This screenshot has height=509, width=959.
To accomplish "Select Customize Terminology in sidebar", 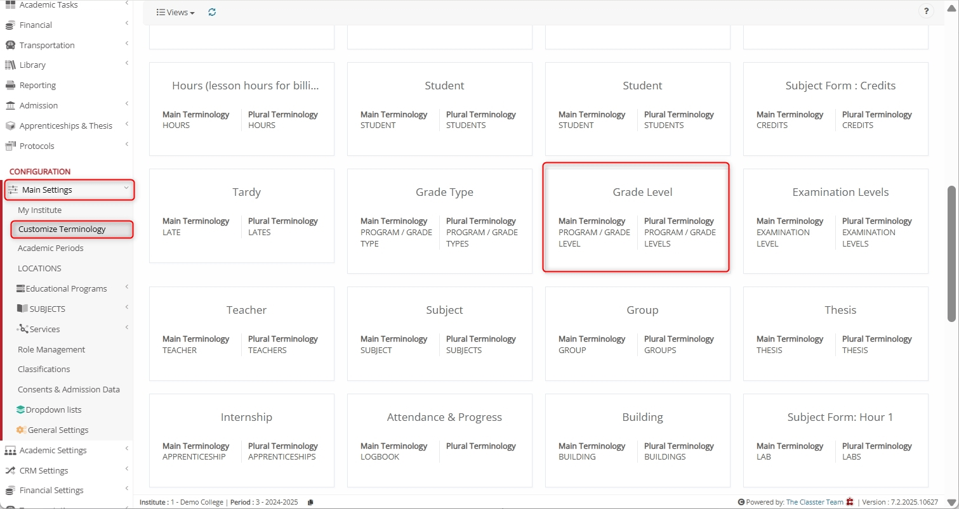I will pos(62,229).
